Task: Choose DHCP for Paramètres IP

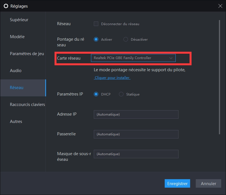Action: pyautogui.click(x=96, y=94)
